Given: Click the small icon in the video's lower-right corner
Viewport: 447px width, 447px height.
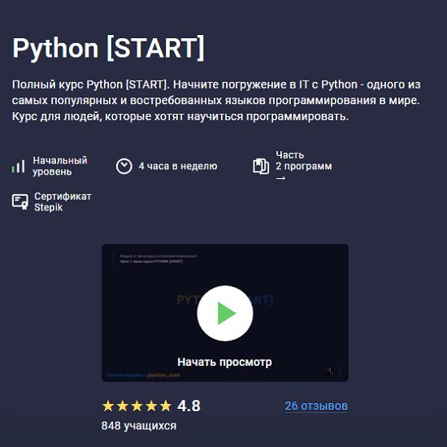Looking at the screenshot, I should point(329,371).
